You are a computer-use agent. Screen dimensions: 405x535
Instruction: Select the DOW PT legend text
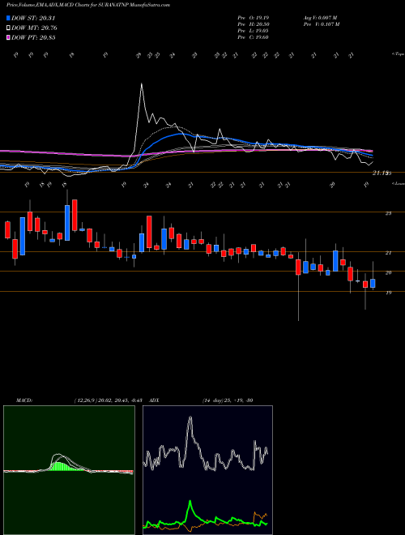(x=33, y=37)
